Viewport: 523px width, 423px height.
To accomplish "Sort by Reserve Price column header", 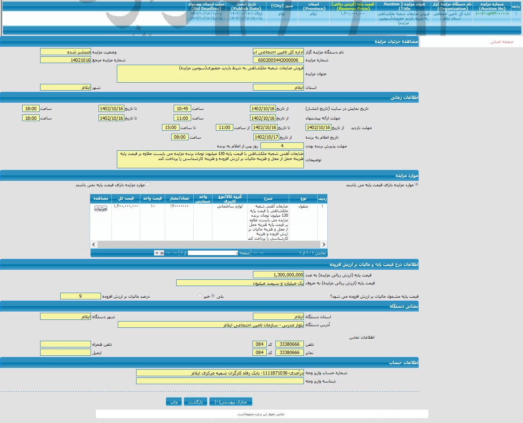I will click(x=353, y=6).
